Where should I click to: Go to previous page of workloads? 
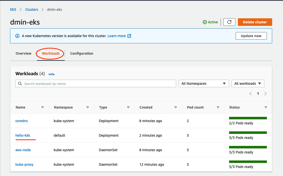(x=250, y=94)
